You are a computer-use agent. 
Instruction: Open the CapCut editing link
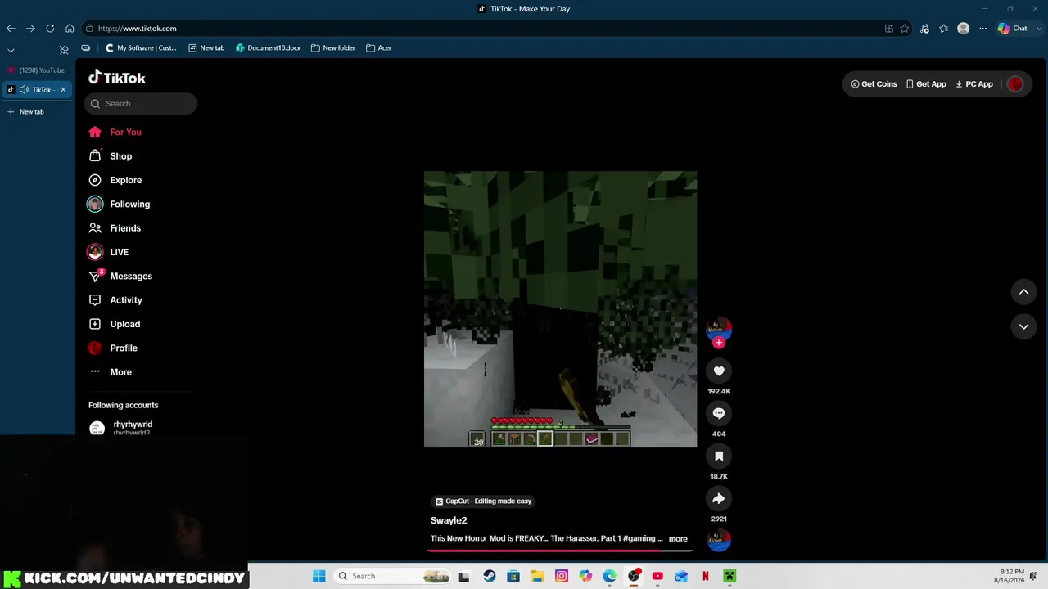tap(483, 501)
